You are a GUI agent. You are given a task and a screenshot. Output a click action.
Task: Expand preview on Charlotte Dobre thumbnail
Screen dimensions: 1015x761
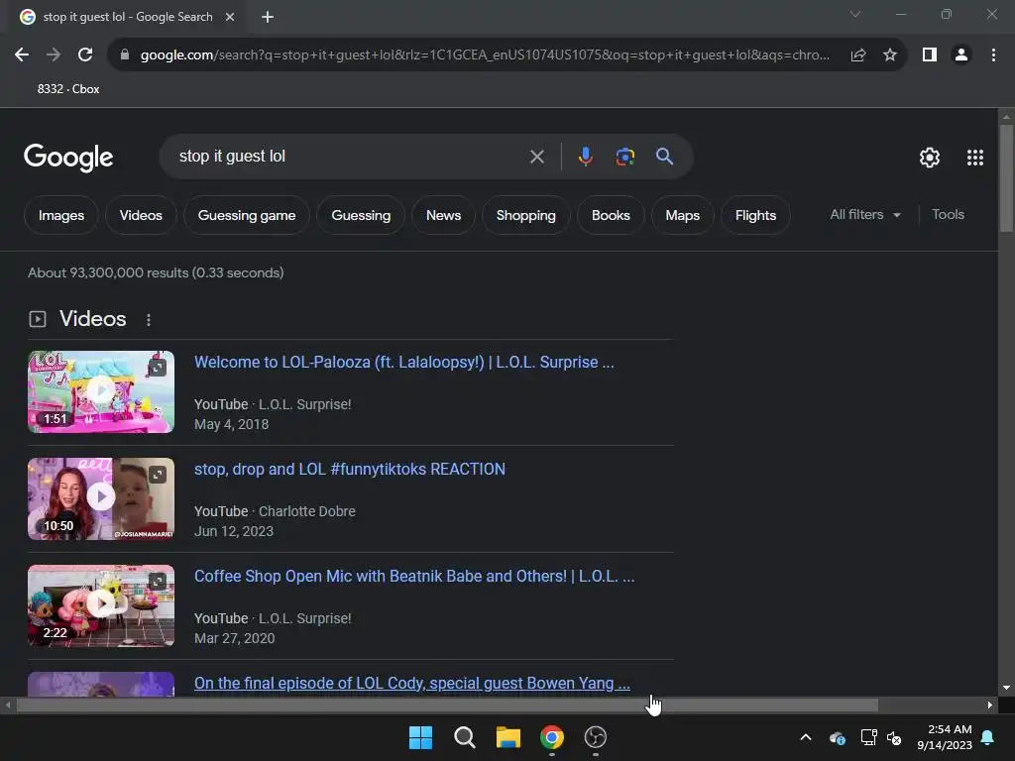coord(157,475)
